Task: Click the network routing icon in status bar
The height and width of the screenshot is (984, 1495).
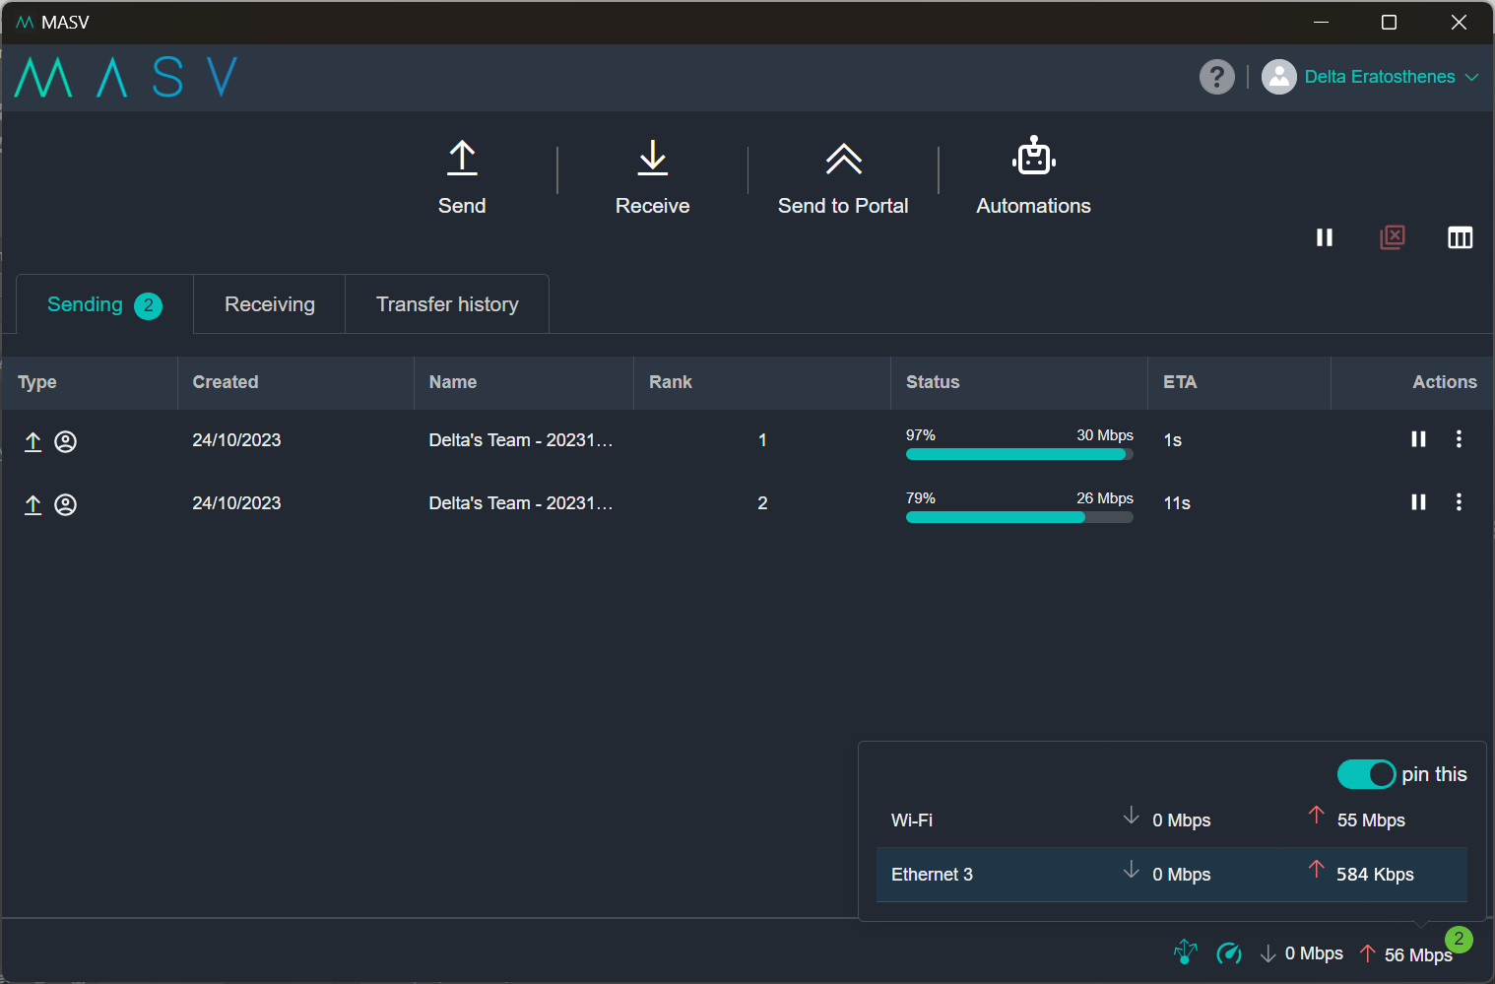Action: point(1186,952)
